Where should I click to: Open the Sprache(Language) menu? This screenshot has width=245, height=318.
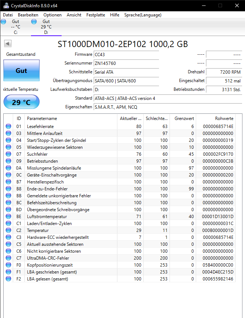[143, 15]
